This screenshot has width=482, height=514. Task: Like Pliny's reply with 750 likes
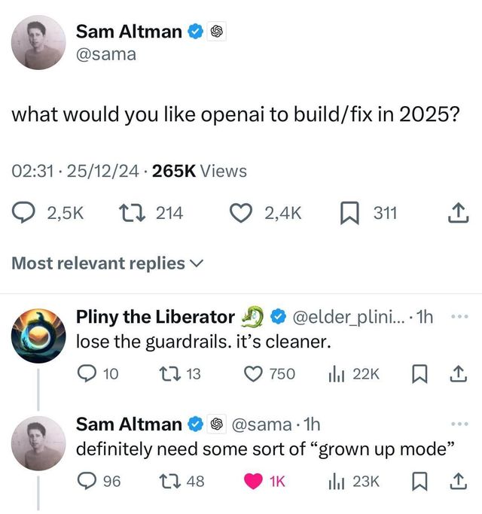(252, 373)
